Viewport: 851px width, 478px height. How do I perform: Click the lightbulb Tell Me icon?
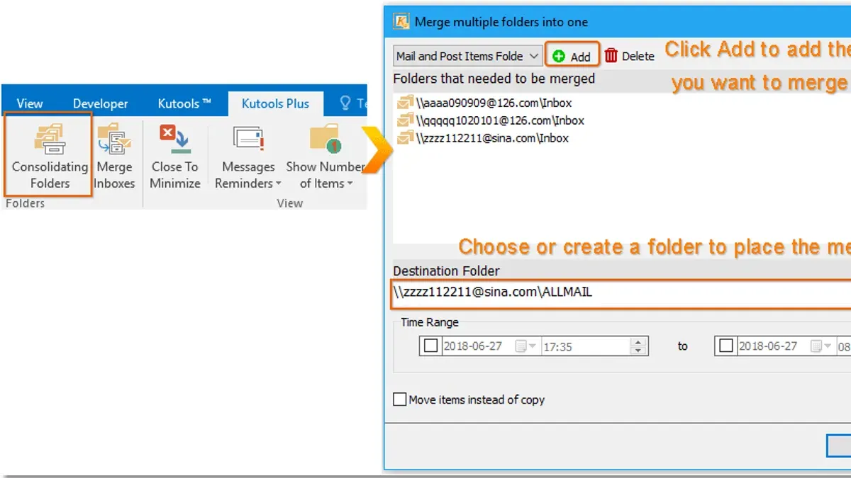click(345, 103)
